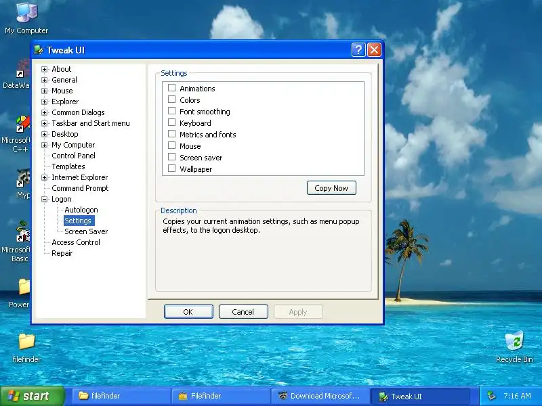Image resolution: width=542 pixels, height=406 pixels.
Task: Select the Microsoft Visual Basic shortcut icon
Action: pos(23,231)
